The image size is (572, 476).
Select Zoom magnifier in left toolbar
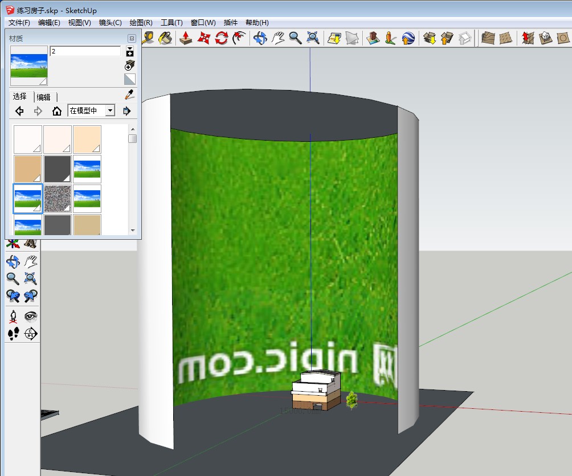[x=13, y=278]
